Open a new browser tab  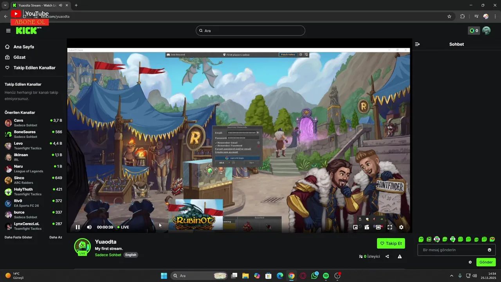click(76, 5)
